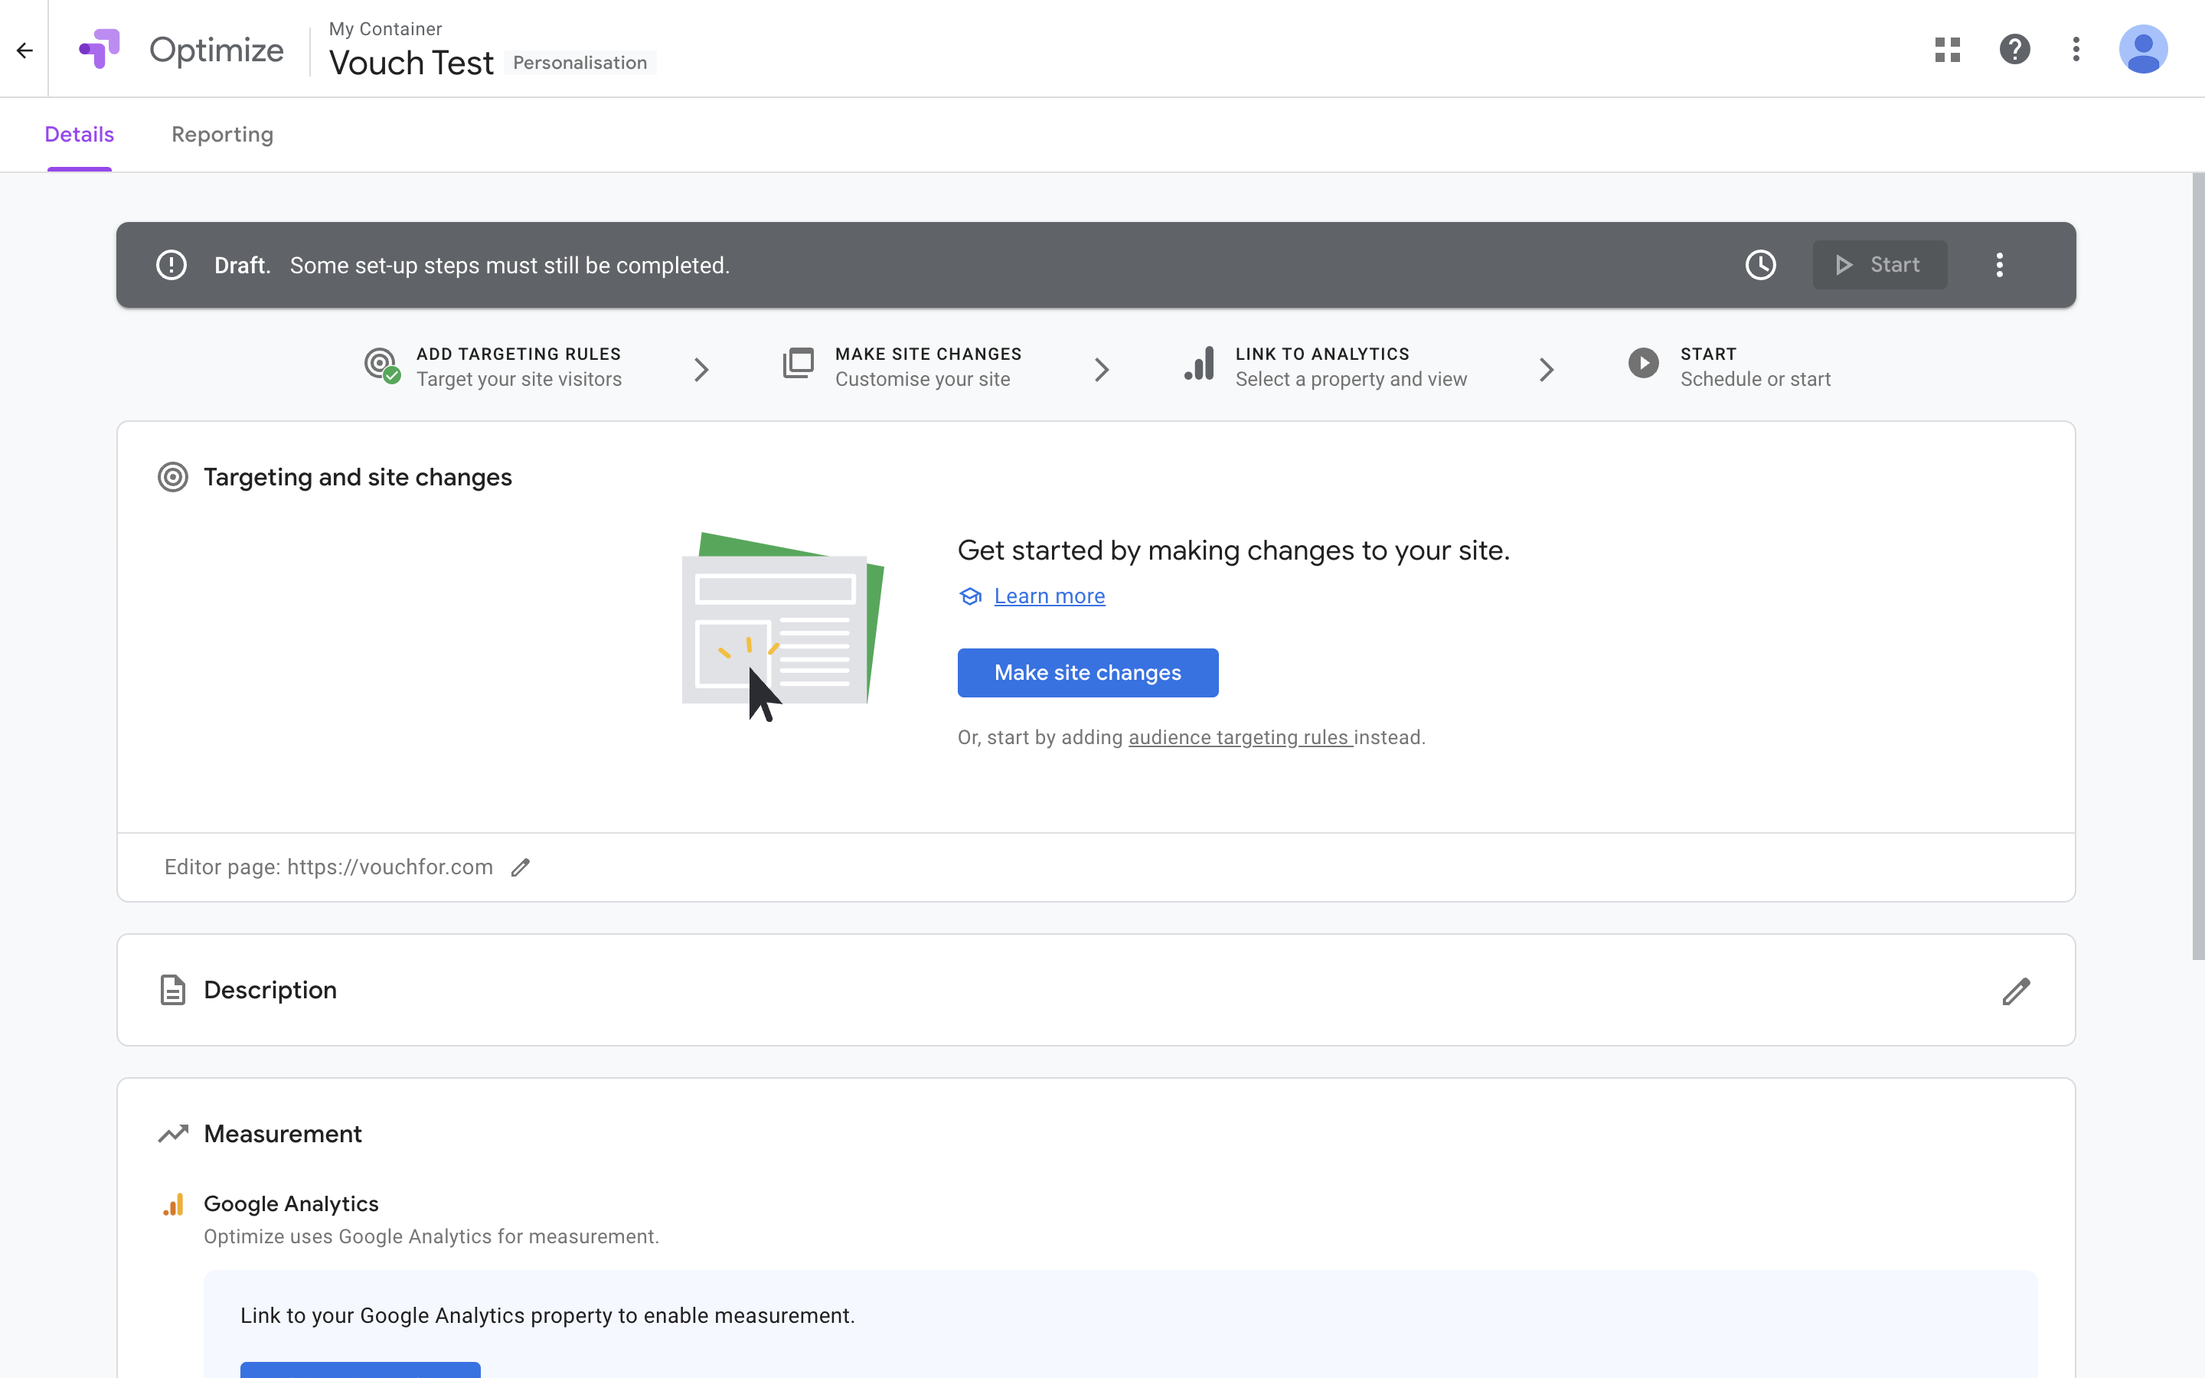Open the draft banner three-dot menu
The image size is (2205, 1378).
tap(2000, 265)
